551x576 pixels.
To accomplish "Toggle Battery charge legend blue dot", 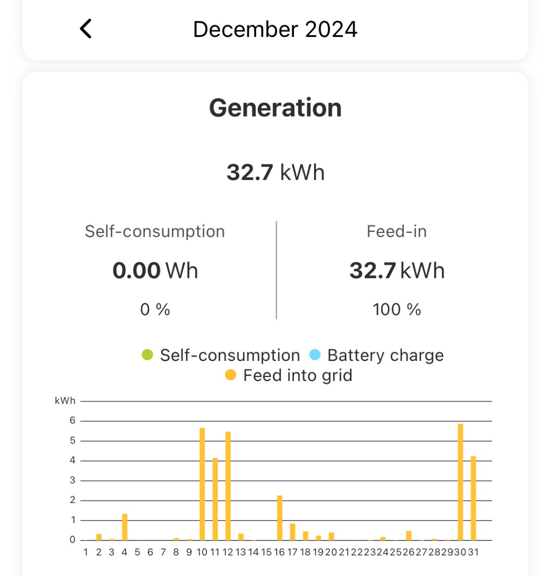I will pos(315,355).
